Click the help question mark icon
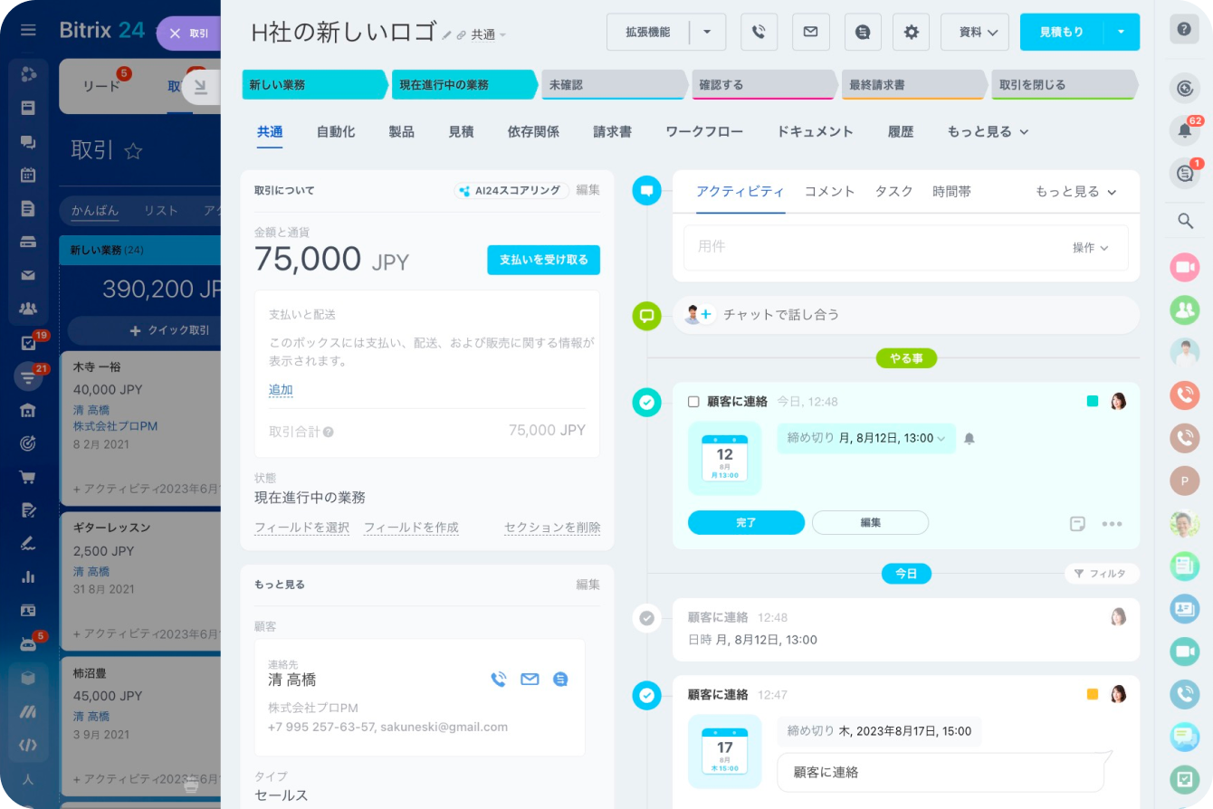The height and width of the screenshot is (809, 1213). [1184, 29]
